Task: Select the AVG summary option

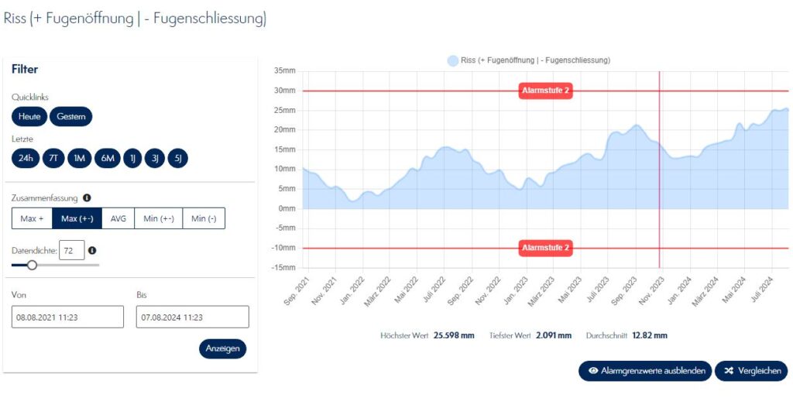Action: 118,219
